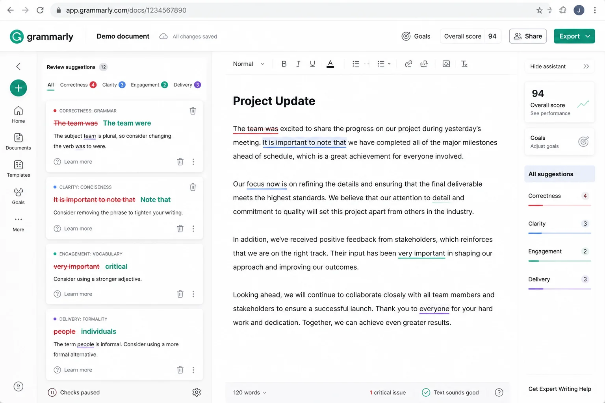The image size is (605, 403).
Task: Delete 'people' suggestion with trash icon
Action: (x=180, y=370)
